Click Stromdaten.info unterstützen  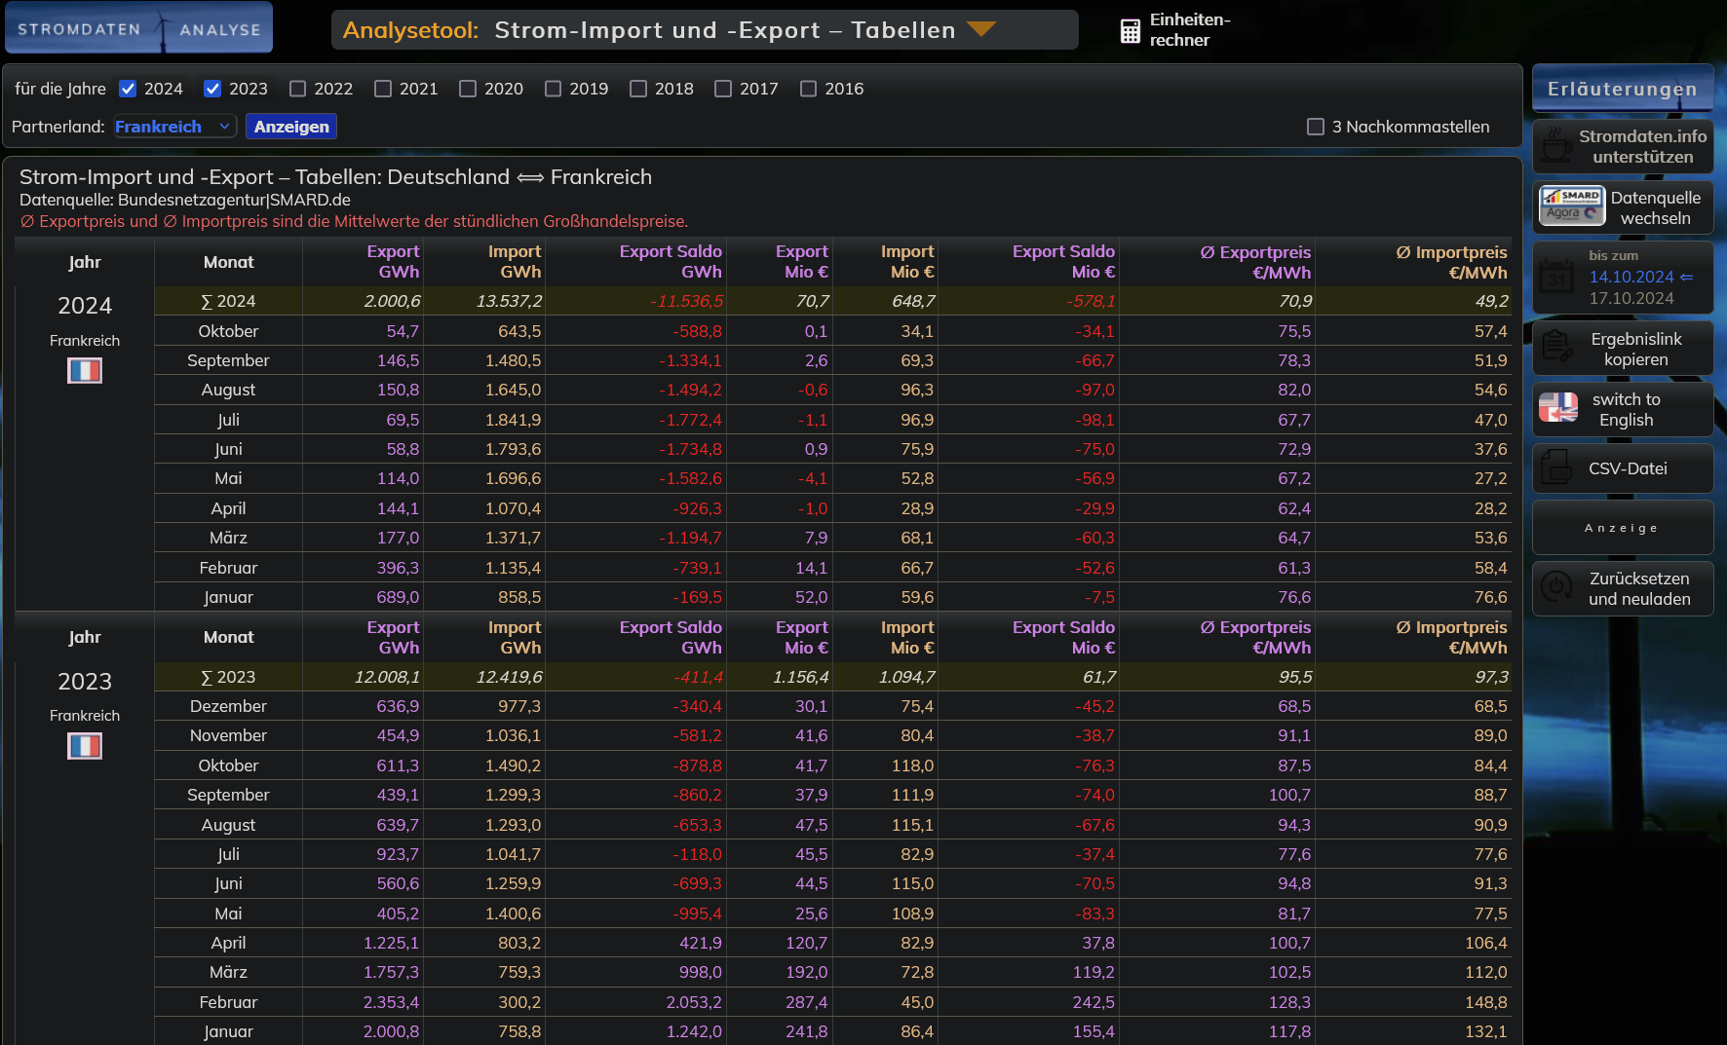(x=1623, y=146)
